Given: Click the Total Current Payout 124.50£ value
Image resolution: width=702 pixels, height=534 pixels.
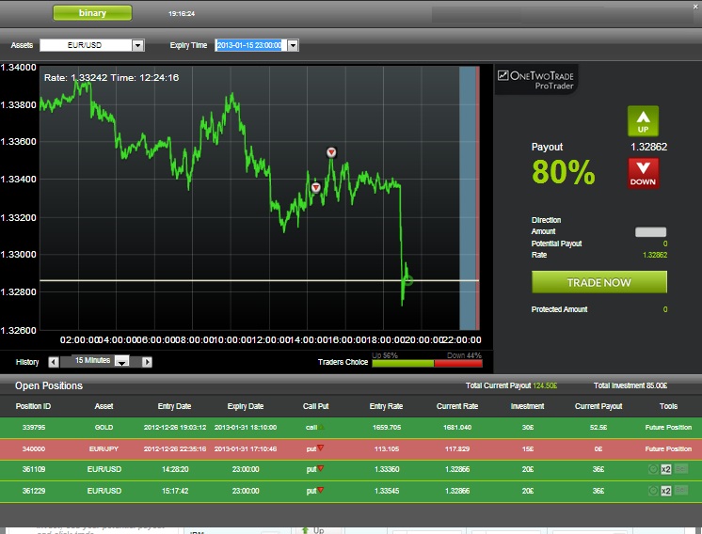Looking at the screenshot, I should tap(545, 385).
